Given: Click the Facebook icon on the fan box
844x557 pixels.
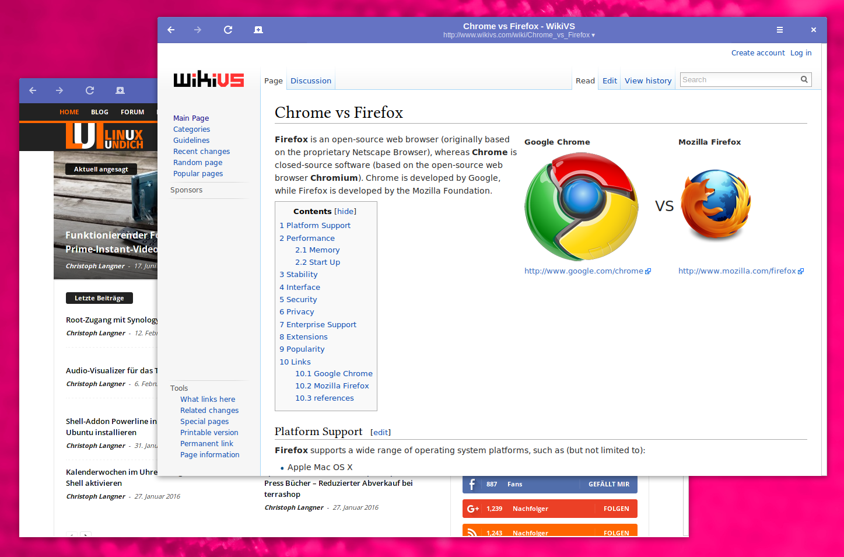Looking at the screenshot, I should [472, 484].
